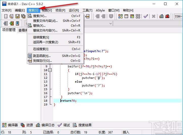Viewport: 183px width, 135px height.
Task: Open the 运行[R] menu
Action: (x=74, y=10)
